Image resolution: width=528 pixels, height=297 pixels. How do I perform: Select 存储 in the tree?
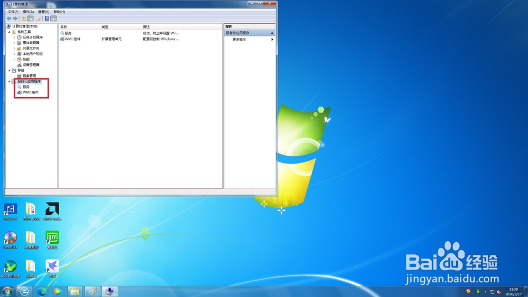(x=21, y=70)
